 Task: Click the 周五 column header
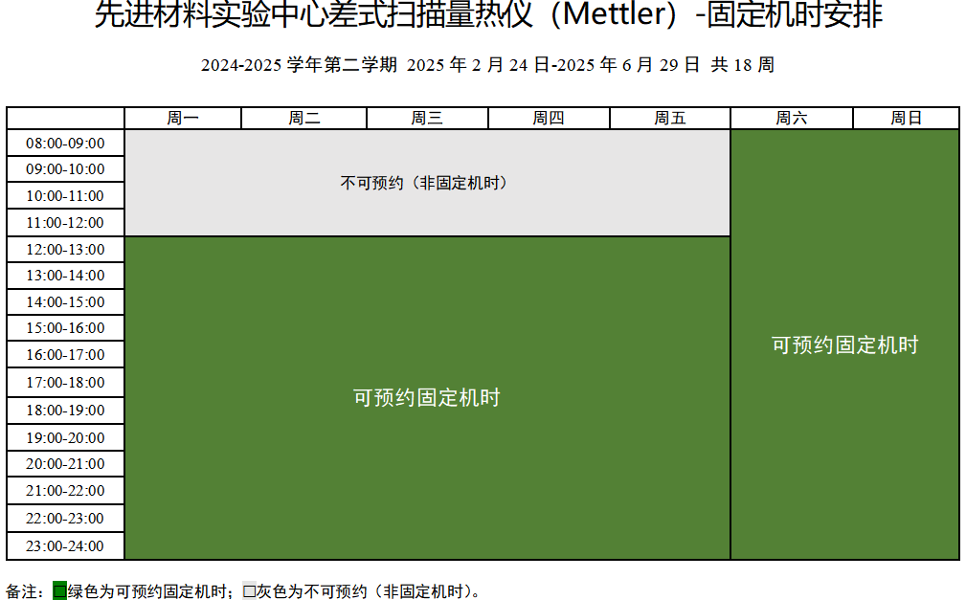(670, 119)
